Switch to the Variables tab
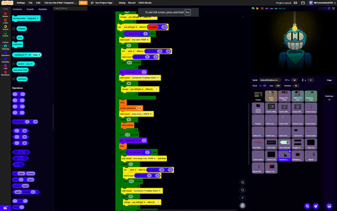Viewport: 337px width, 211px height. click(43, 9)
